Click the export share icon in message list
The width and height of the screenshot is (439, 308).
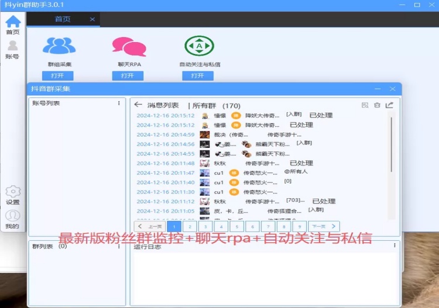click(x=389, y=105)
